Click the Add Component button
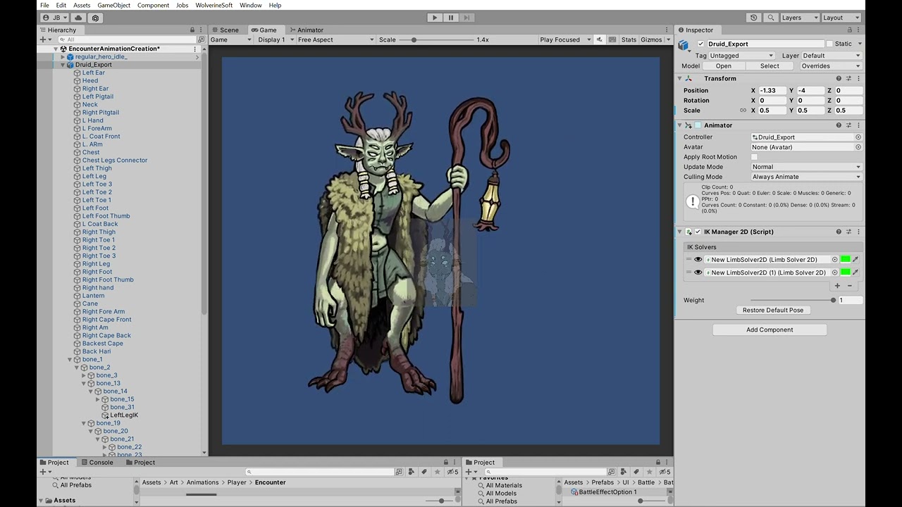902x507 pixels. click(x=770, y=330)
